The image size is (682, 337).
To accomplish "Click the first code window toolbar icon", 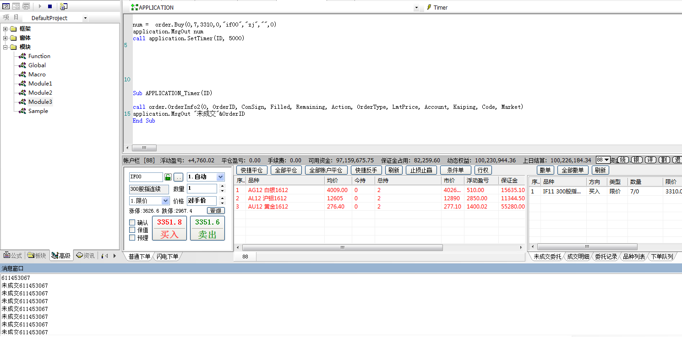I will [6, 6].
